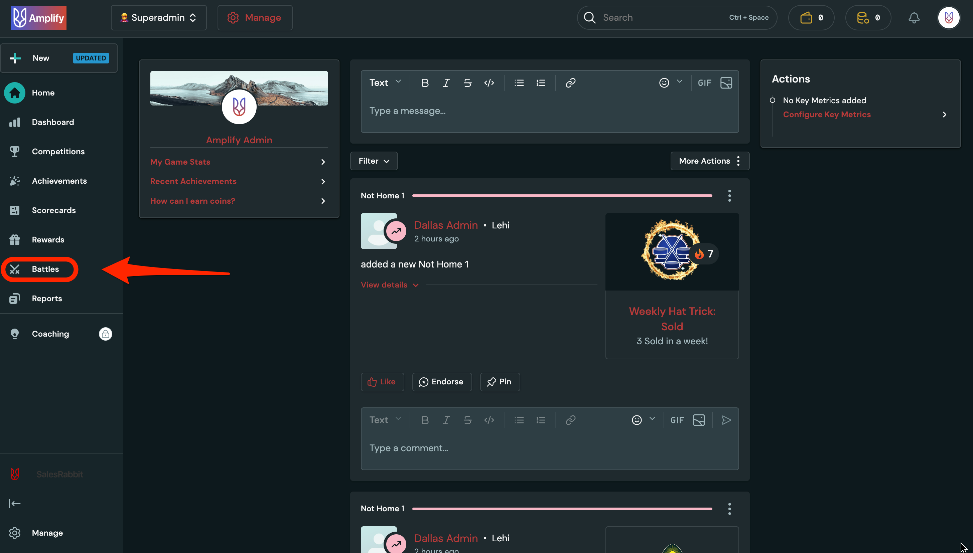The image size is (973, 553).
Task: Open the three-dot menu on Not Home 1 post
Action: 729,196
